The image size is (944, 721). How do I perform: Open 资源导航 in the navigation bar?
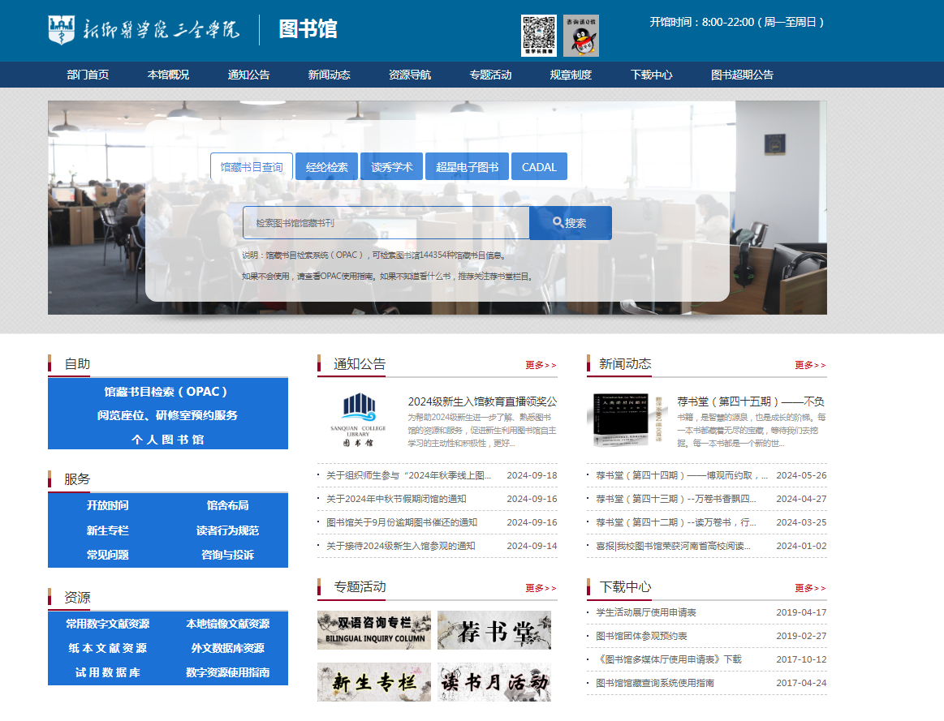click(x=410, y=75)
